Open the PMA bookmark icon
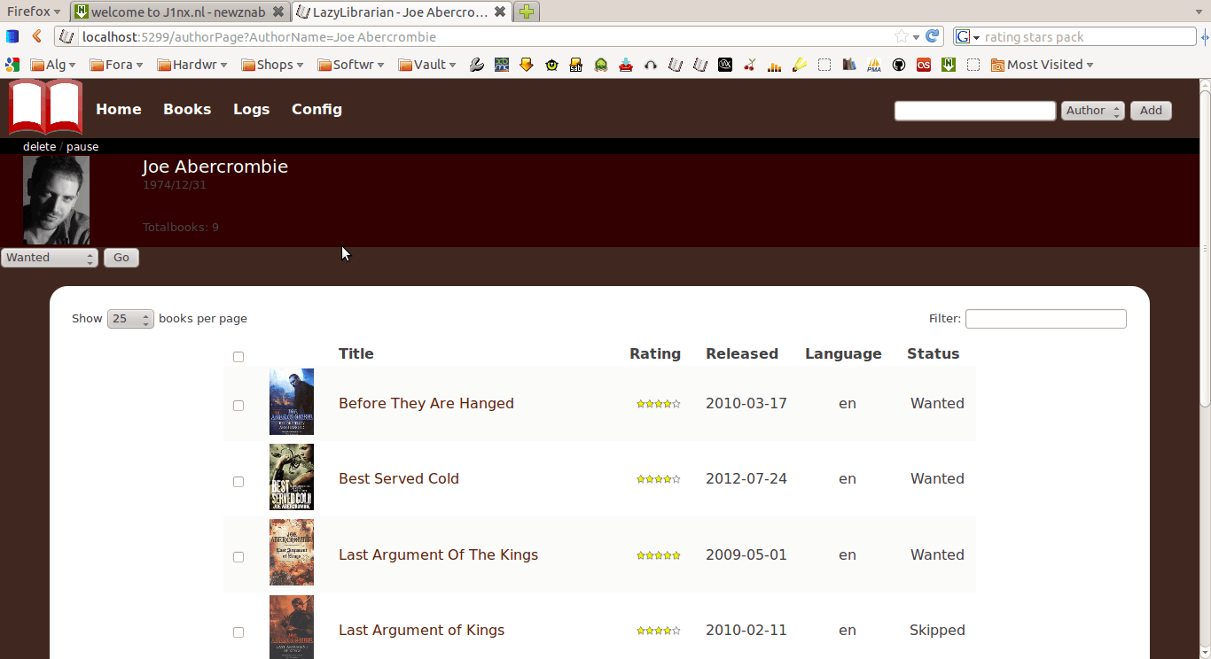The height and width of the screenshot is (659, 1211). [874, 65]
